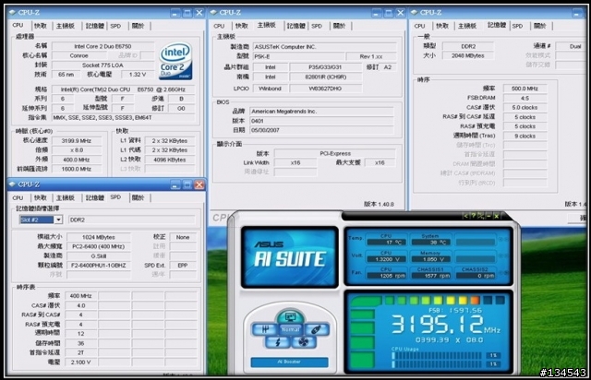
Task: Click the BIOS date 05/30/2007
Action: click(x=321, y=130)
